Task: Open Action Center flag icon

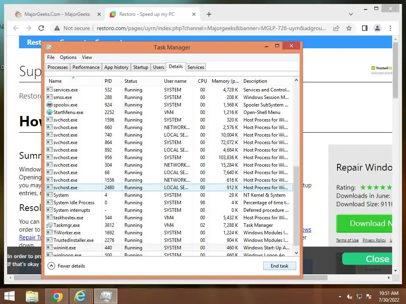Action: click(369, 296)
